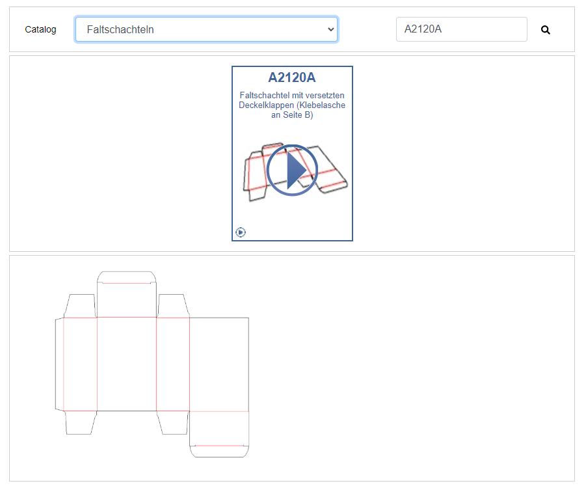Click the search magnifier icon
Screen dimensions: 586x490
(545, 30)
